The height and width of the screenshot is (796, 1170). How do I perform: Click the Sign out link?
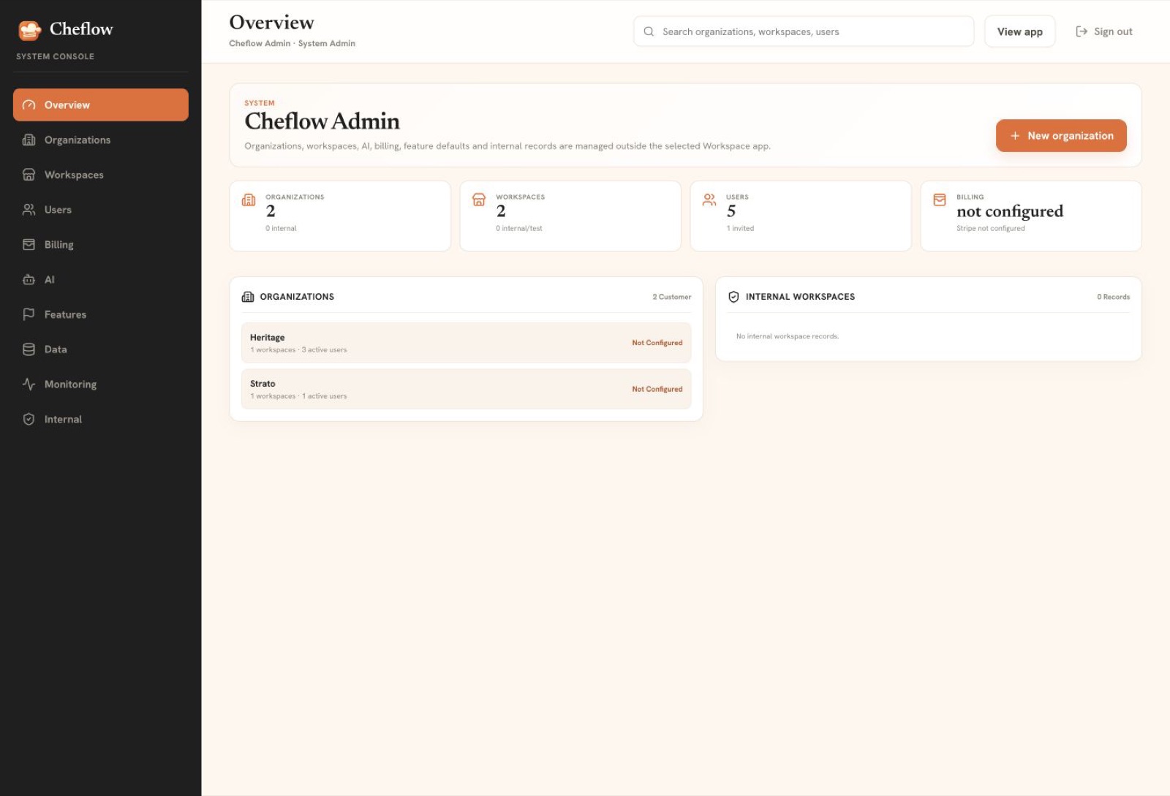pos(1104,31)
